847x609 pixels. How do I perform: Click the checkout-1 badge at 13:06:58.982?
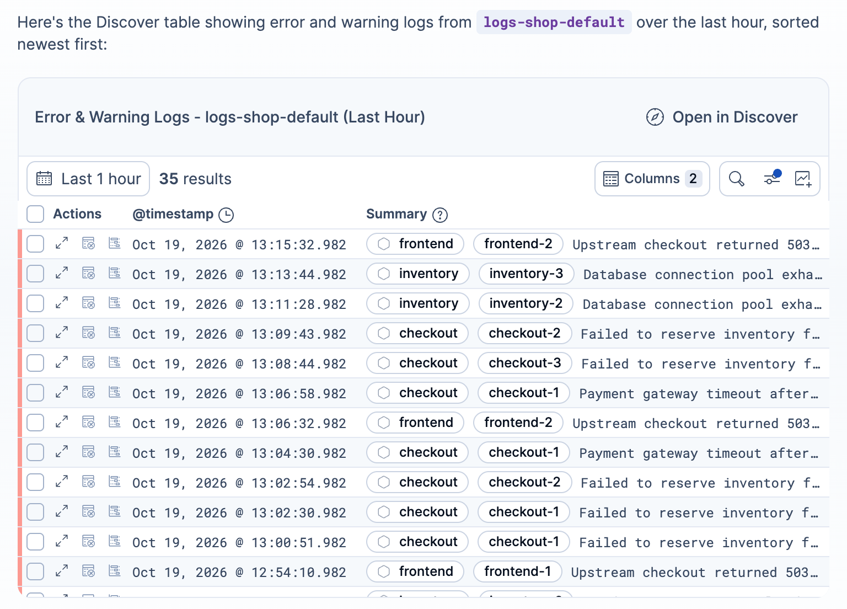point(524,393)
